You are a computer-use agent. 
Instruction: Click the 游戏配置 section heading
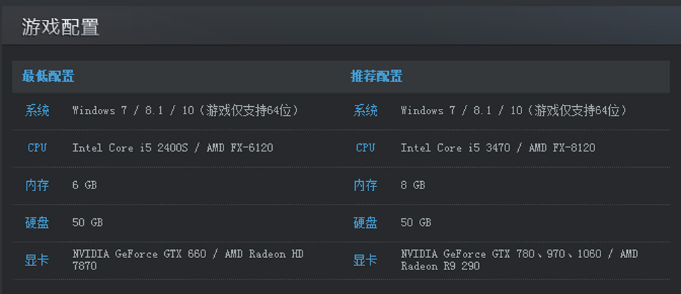click(61, 27)
